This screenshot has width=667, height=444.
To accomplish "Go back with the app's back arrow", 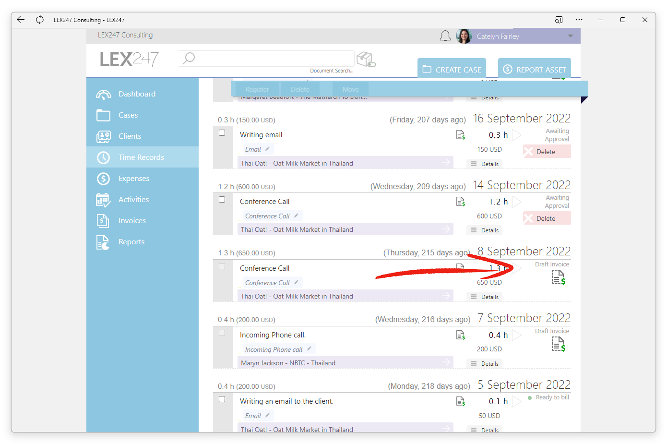I will pyautogui.click(x=21, y=20).
